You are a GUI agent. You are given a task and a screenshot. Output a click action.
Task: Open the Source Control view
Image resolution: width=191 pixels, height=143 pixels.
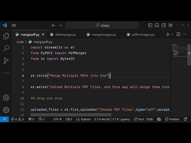coord(6,61)
